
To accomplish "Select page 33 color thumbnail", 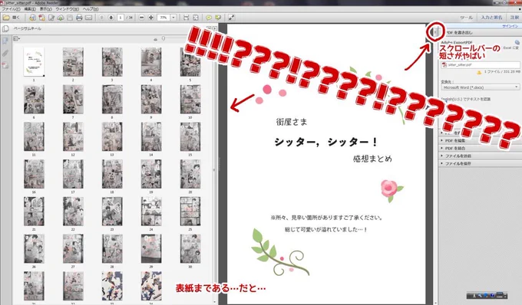I will 112,286.
